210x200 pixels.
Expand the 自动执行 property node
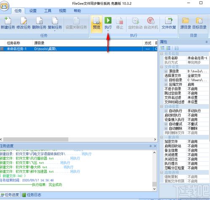tap(166, 111)
